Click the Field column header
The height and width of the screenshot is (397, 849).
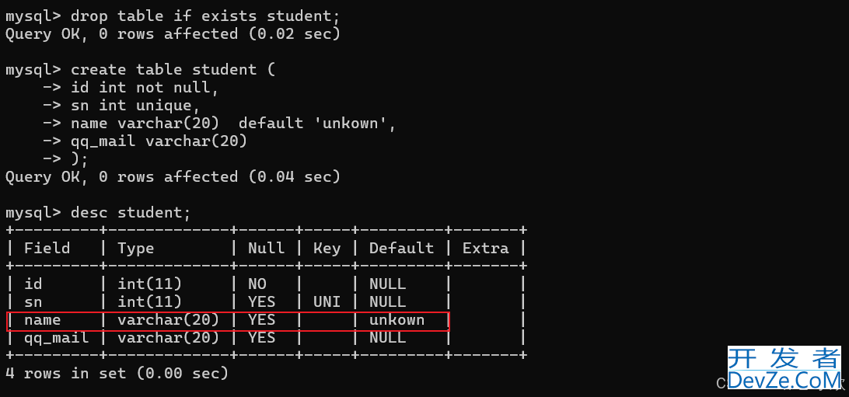pyautogui.click(x=47, y=249)
